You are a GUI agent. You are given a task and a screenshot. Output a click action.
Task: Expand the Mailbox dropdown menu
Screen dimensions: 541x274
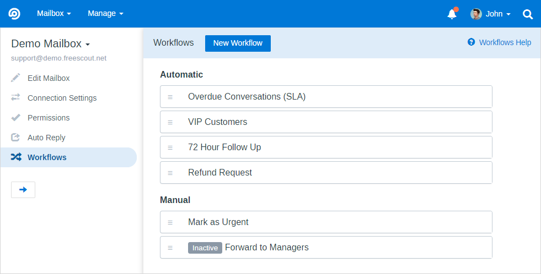point(53,14)
